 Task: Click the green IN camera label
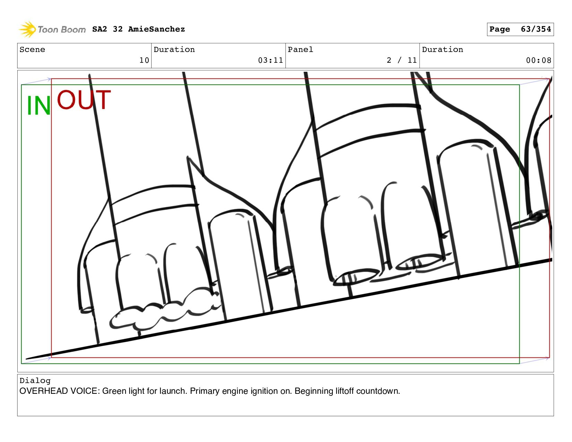pos(39,106)
